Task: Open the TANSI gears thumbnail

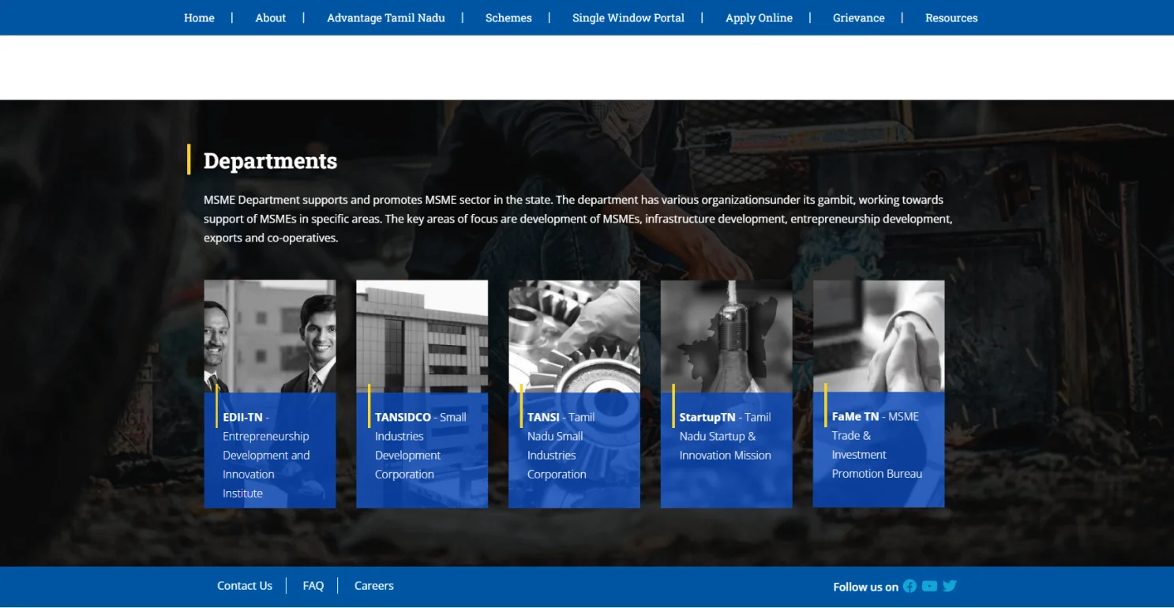Action: [575, 336]
